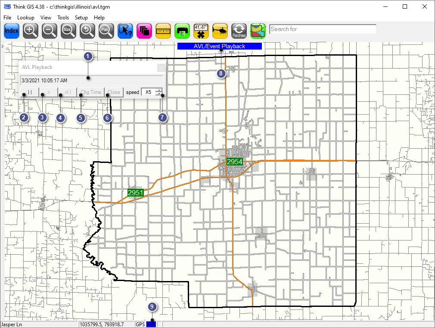Maximize the Think GIS window
This screenshot has height=328, width=435.
405,6
